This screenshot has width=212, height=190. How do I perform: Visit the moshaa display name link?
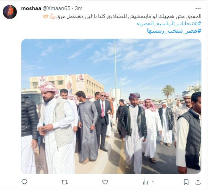[x=31, y=8]
